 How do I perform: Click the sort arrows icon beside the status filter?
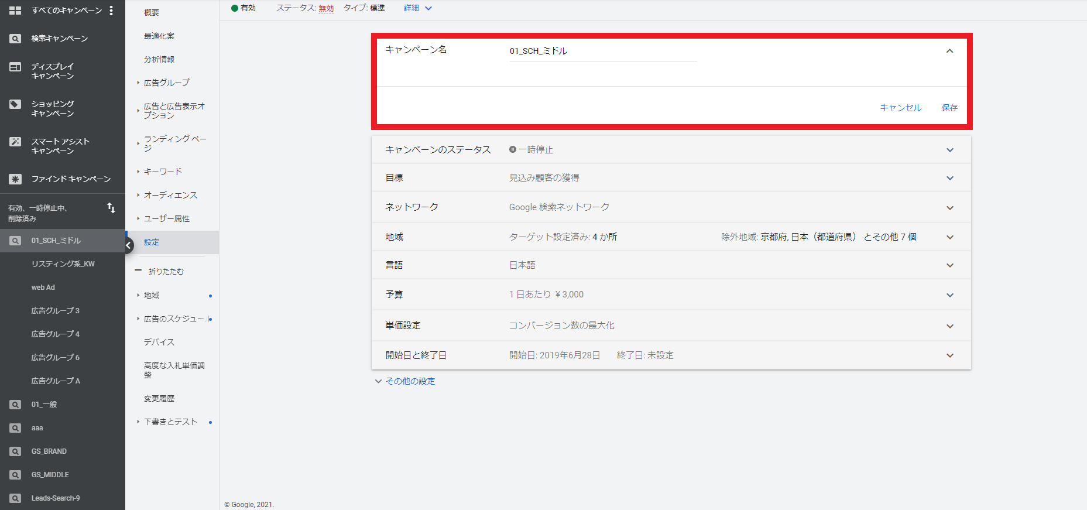pyautogui.click(x=111, y=208)
